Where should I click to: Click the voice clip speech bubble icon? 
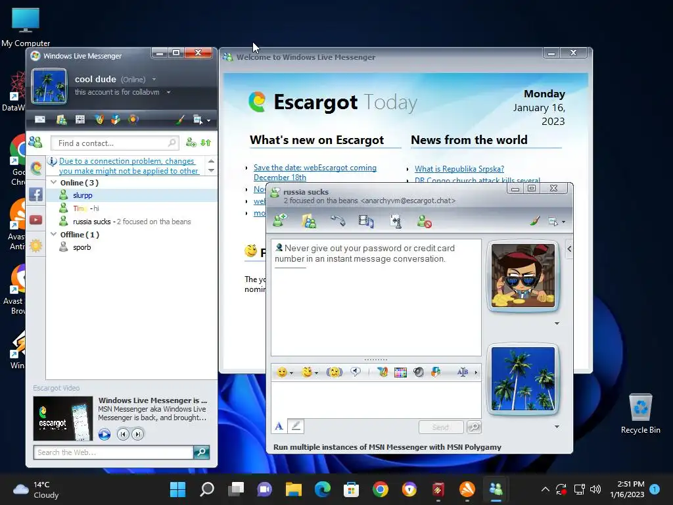pos(356,372)
